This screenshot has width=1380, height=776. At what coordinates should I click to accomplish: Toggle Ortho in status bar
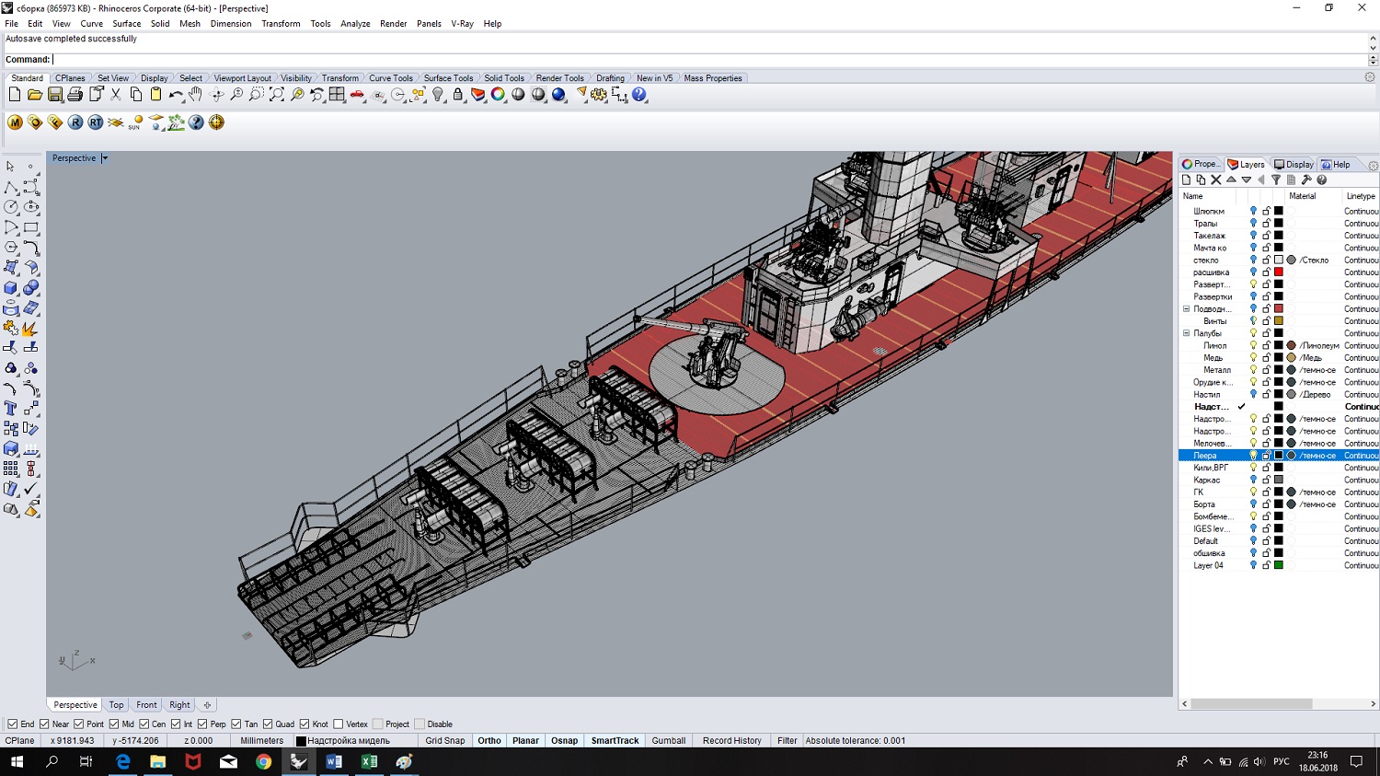point(489,740)
